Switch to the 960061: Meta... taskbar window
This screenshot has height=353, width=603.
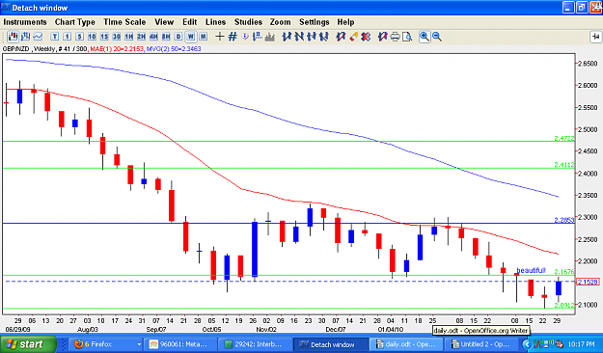tap(180, 344)
